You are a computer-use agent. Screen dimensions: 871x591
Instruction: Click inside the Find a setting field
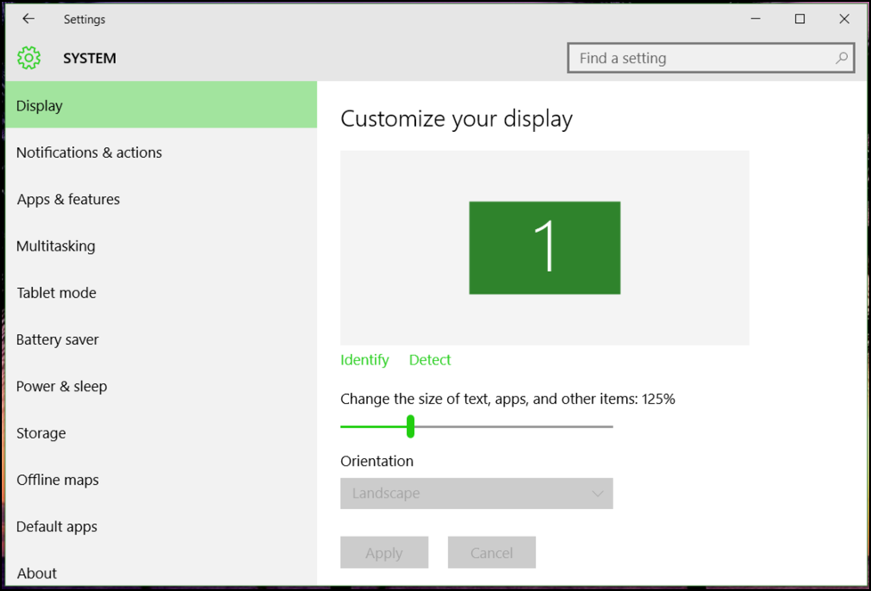[695, 57]
